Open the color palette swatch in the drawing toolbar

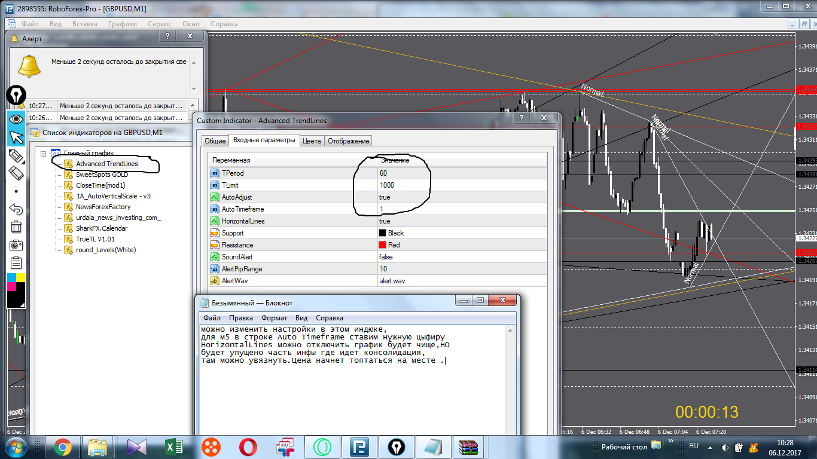(16, 290)
